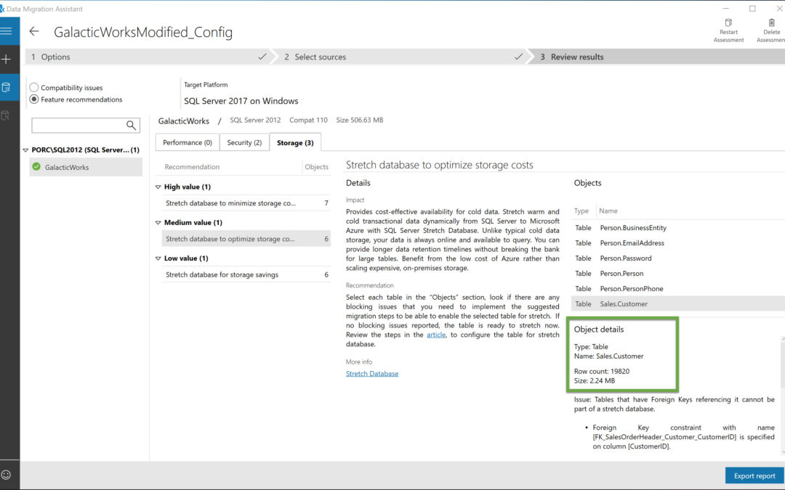Switch to the Performance (0) tab
Viewport: 785px width, 490px height.
click(187, 143)
